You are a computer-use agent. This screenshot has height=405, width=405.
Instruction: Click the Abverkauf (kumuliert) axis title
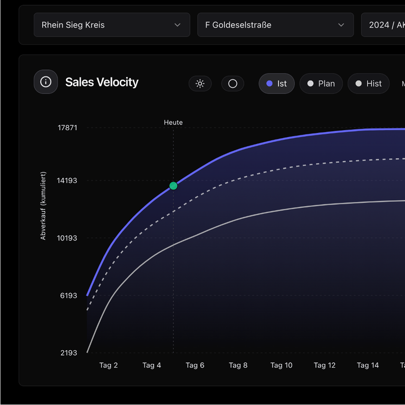tap(43, 206)
